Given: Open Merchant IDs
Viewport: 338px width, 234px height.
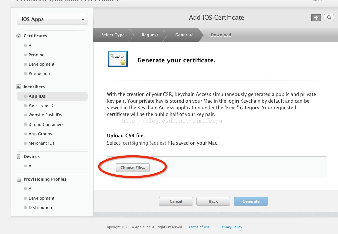Looking at the screenshot, I should 42,143.
